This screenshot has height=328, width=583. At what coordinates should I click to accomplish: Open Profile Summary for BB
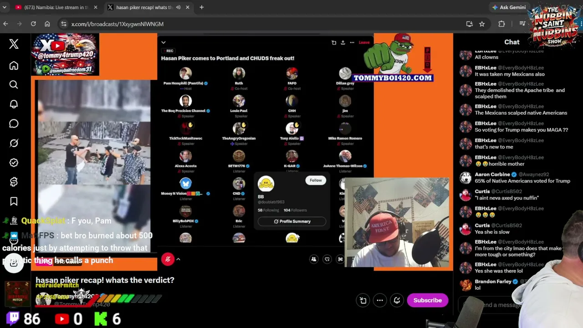292,221
